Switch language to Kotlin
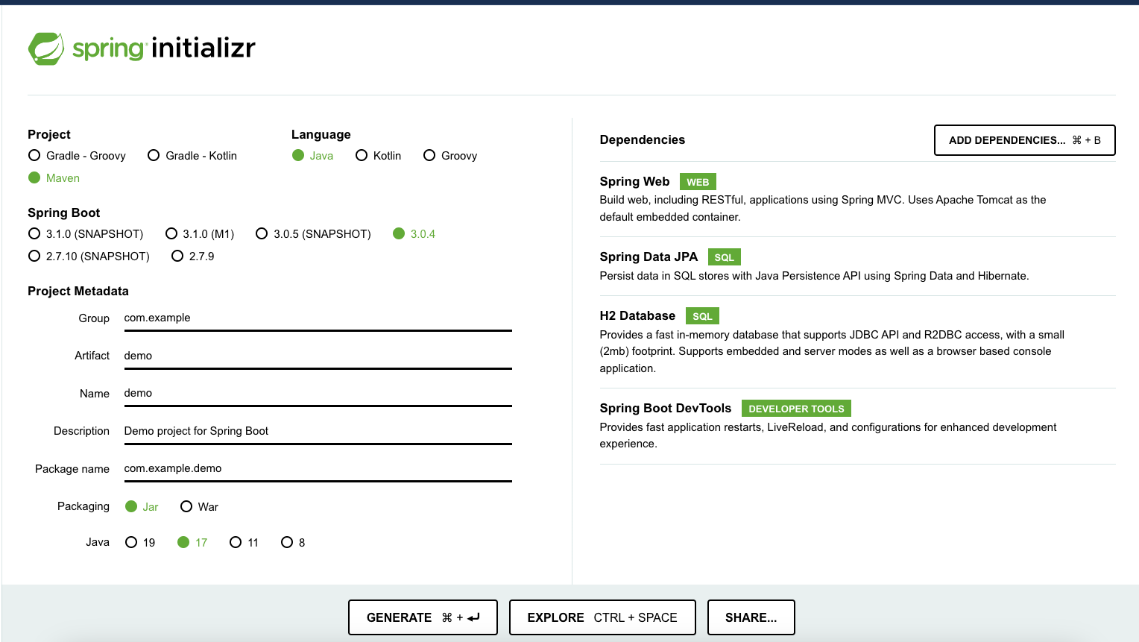1139x642 pixels. click(x=362, y=155)
